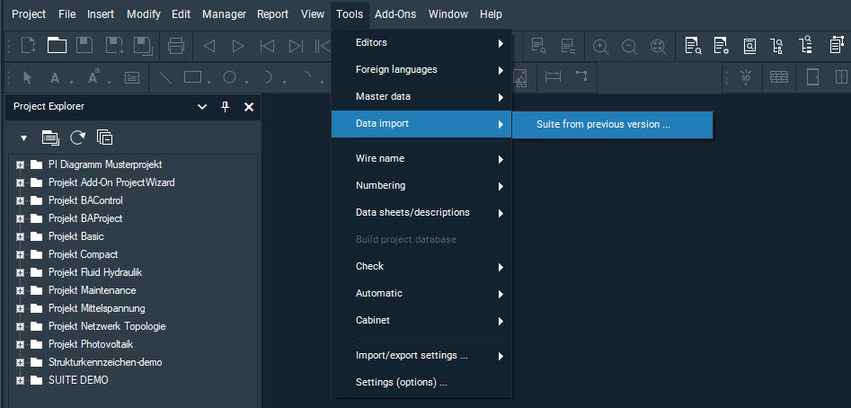Select the horizontal dimension line tool
This screenshot has height=408, width=851.
tap(553, 77)
